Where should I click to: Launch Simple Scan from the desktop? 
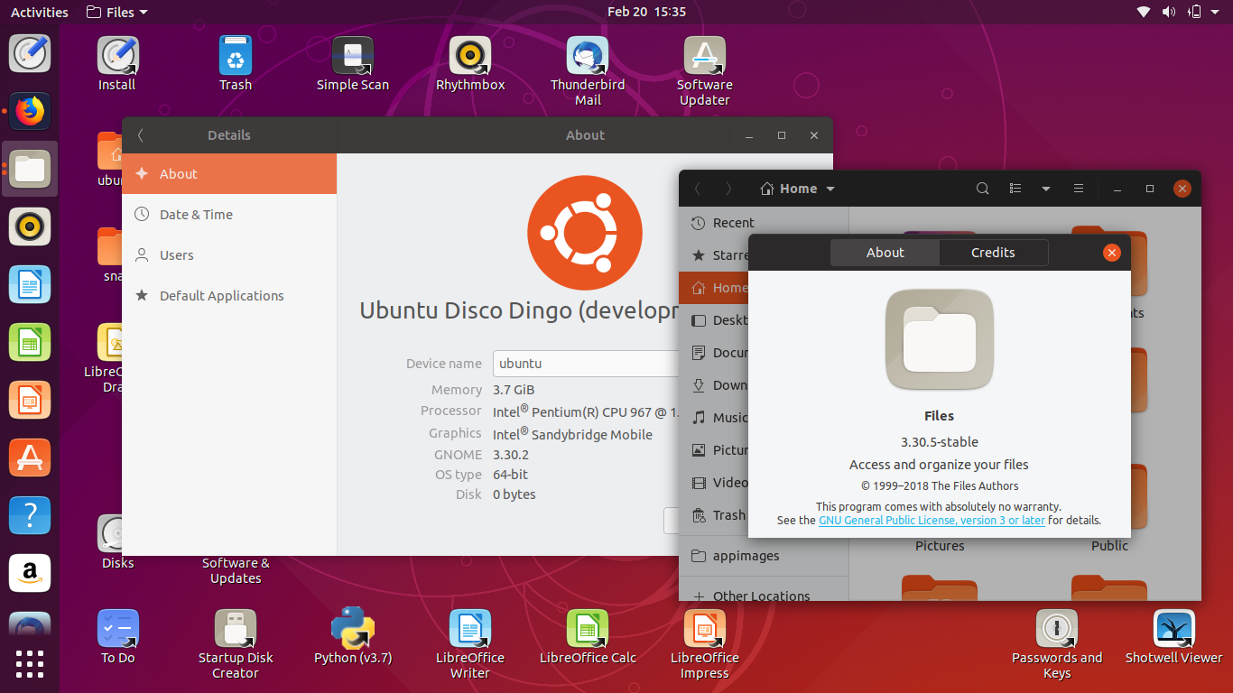click(x=352, y=56)
